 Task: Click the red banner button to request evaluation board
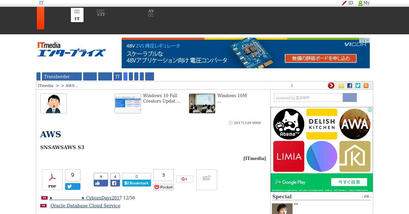[320, 58]
